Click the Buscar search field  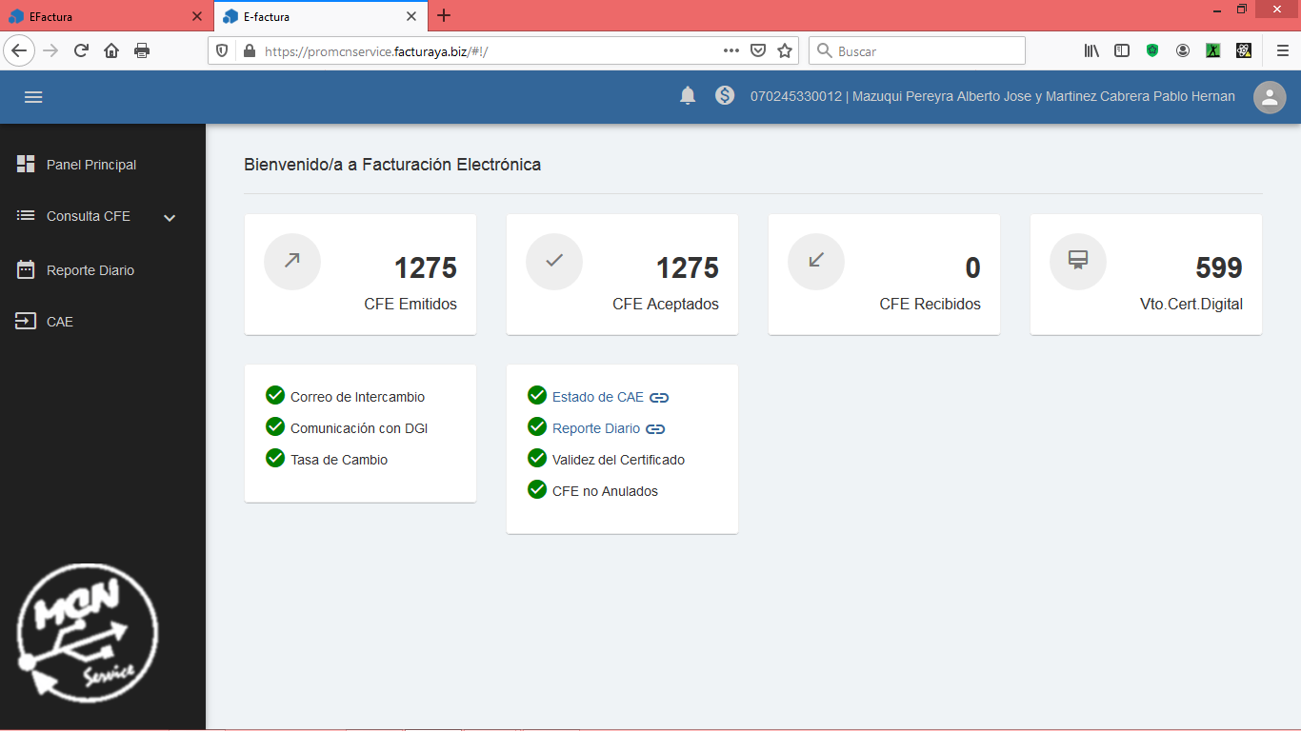coord(924,51)
